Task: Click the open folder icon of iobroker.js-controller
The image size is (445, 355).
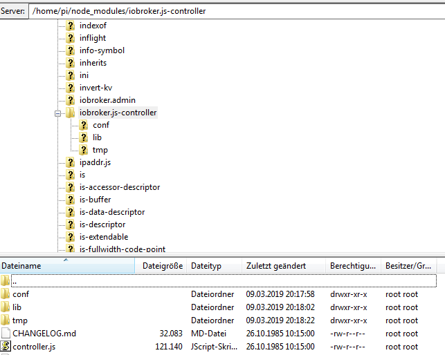Action: click(x=70, y=113)
